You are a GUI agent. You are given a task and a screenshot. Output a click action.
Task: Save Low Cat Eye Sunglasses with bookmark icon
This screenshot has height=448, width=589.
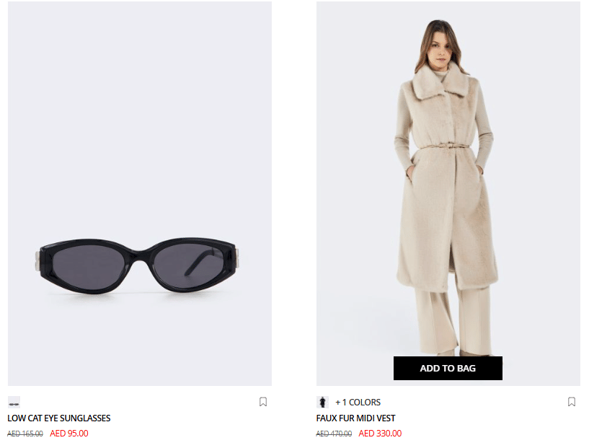(263, 402)
